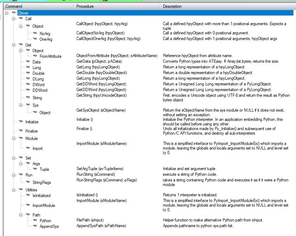
Task: Click the command icon beside Long
Action: point(28,67)
